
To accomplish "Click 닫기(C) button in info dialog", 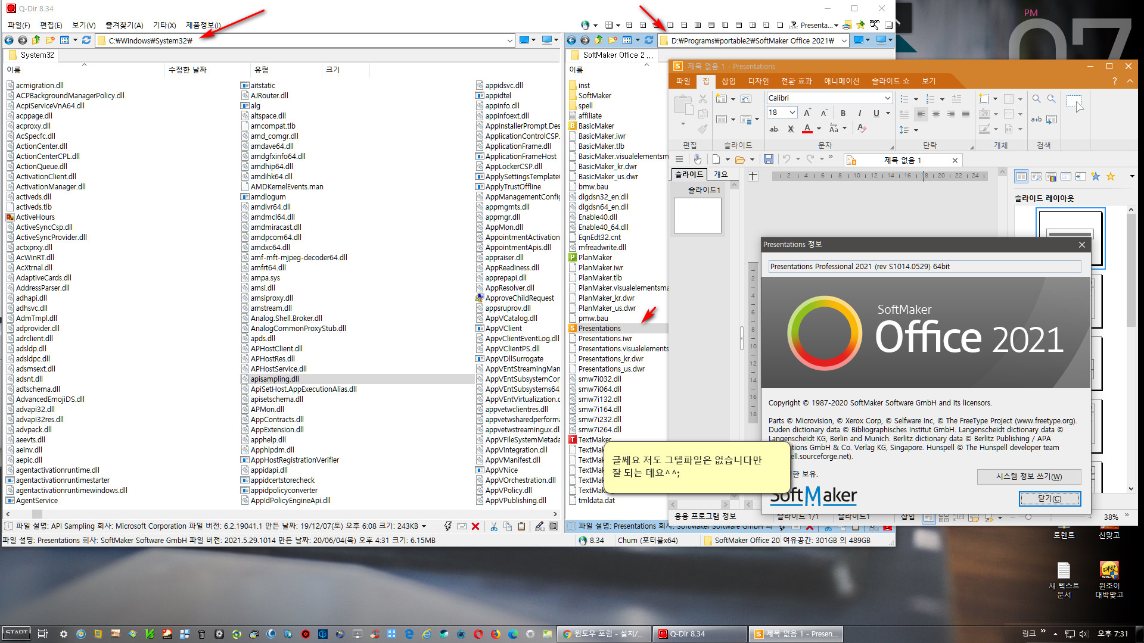I will [1049, 498].
